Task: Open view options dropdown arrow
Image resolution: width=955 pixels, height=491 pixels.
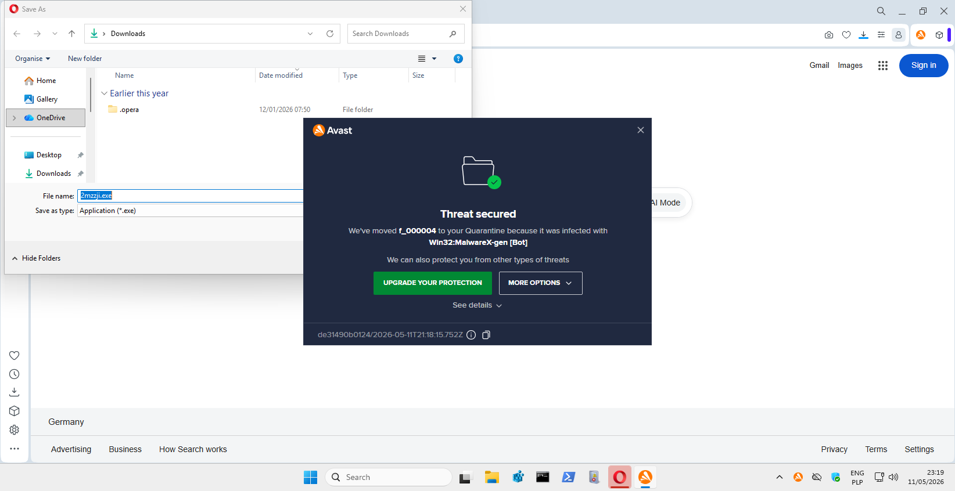Action: [434, 59]
